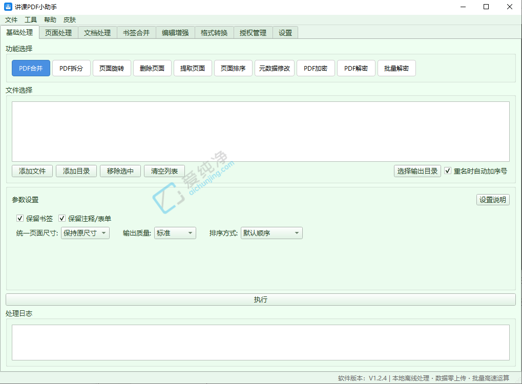
Task: Select the PDF加密 function
Action: [316, 68]
